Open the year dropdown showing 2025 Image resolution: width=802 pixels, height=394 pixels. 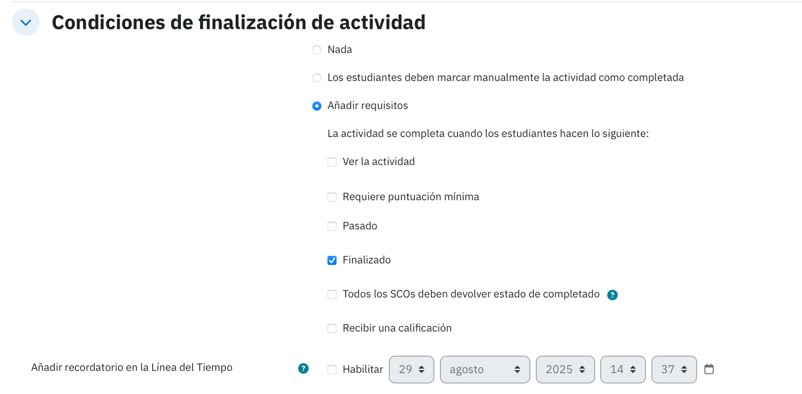tap(565, 370)
